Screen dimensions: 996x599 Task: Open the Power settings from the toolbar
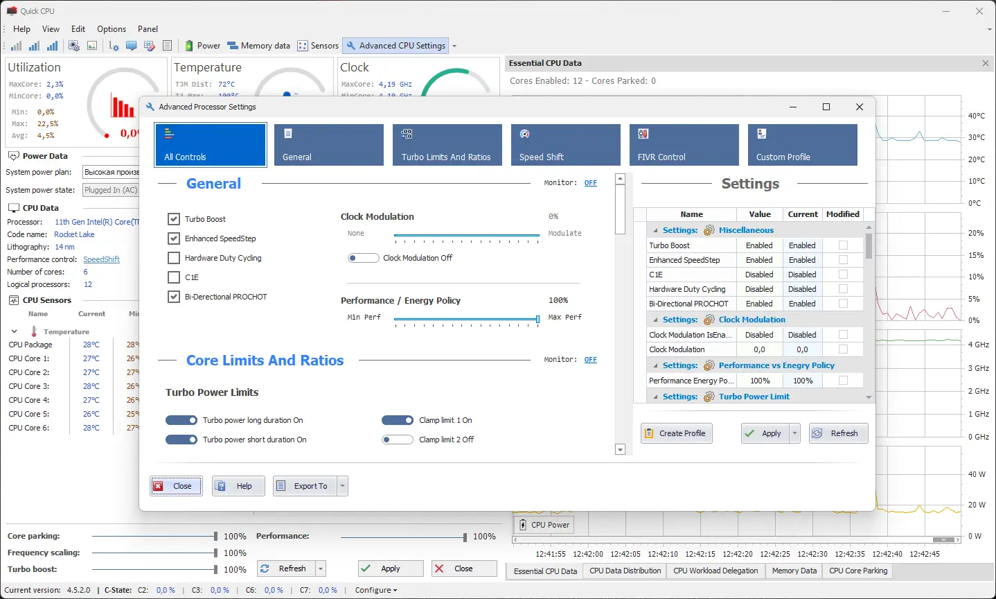[x=202, y=46]
